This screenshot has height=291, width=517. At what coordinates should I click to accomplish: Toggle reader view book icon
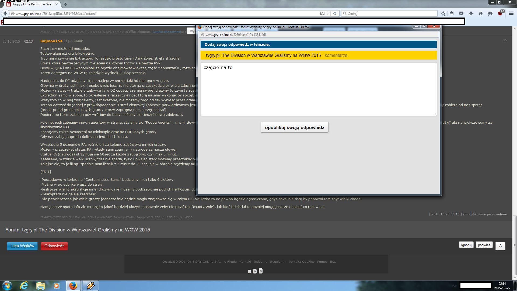(322, 13)
